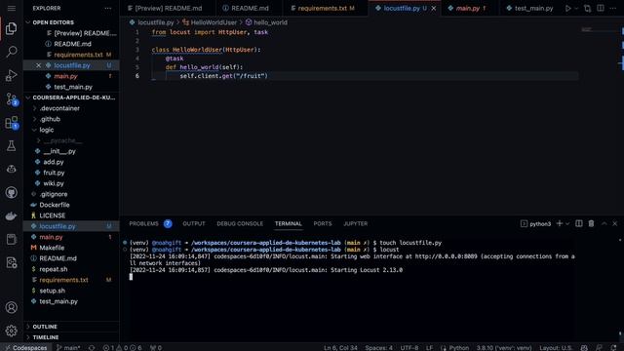
Task: Switch to the test_main.py editor tab
Action: pos(530,8)
